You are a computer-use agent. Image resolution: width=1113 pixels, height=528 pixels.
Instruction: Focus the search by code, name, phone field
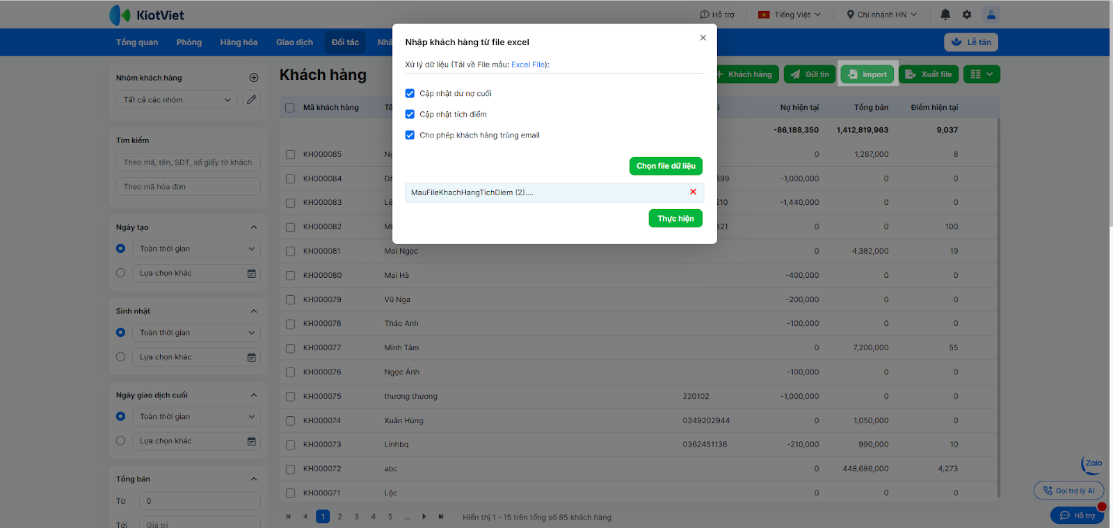[188, 163]
